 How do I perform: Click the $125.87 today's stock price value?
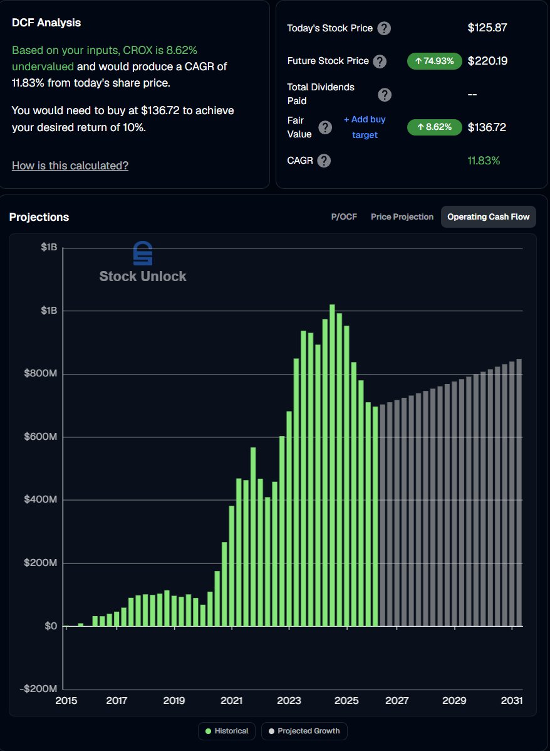click(x=487, y=28)
